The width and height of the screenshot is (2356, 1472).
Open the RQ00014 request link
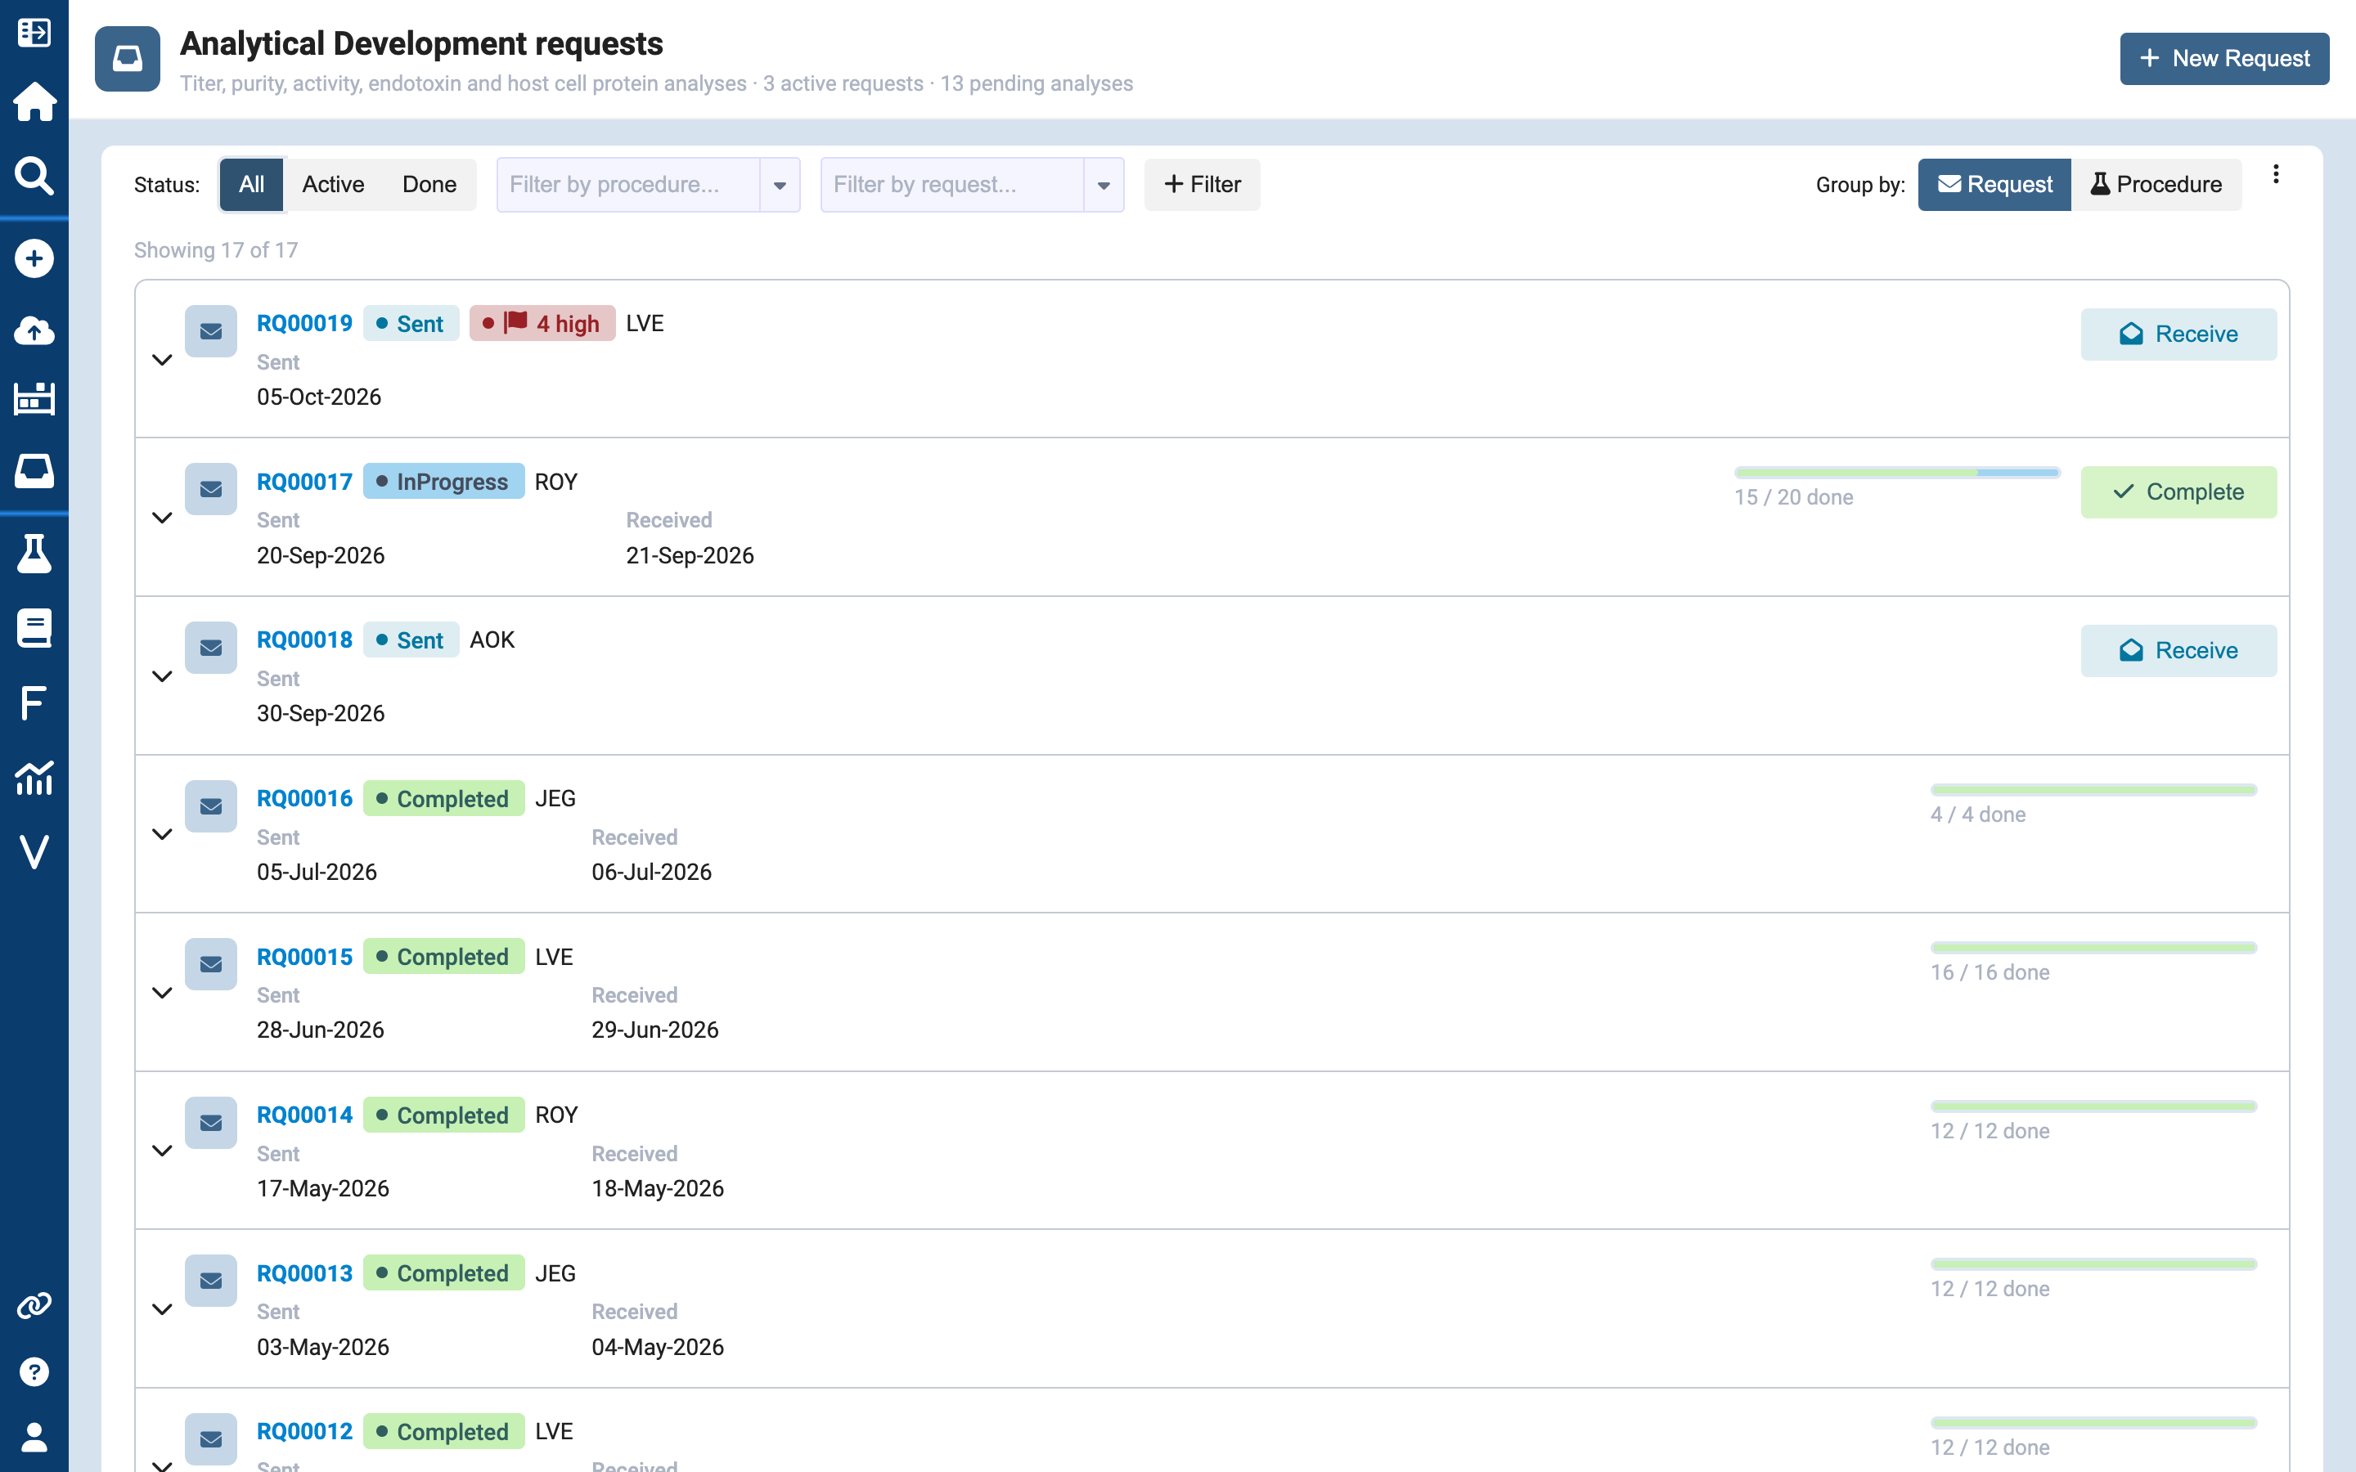(x=303, y=1115)
